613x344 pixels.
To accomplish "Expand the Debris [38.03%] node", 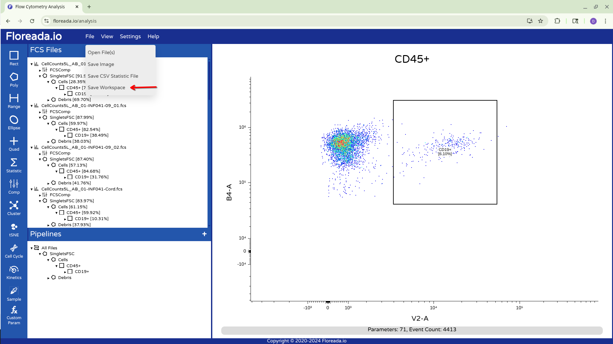I will point(48,142).
